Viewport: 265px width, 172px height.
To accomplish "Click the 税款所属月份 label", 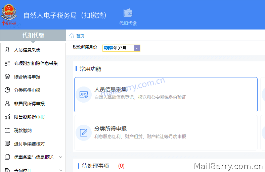I will tap(85, 47).
